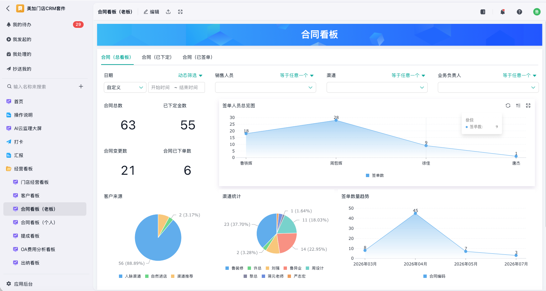The height and width of the screenshot is (291, 546).
Task: Switch to the 合同（已签单） tab
Action: (x=198, y=57)
